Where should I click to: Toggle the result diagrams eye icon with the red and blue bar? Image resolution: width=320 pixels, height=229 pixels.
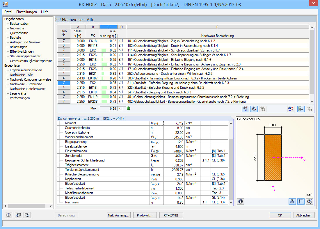coord(245,109)
